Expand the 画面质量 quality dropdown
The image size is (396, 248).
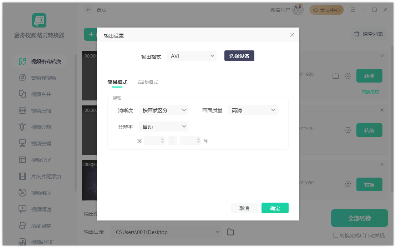point(253,110)
